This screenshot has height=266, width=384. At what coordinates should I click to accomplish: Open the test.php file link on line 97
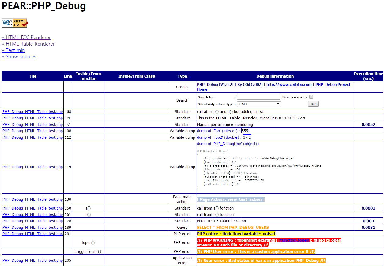coord(32,125)
